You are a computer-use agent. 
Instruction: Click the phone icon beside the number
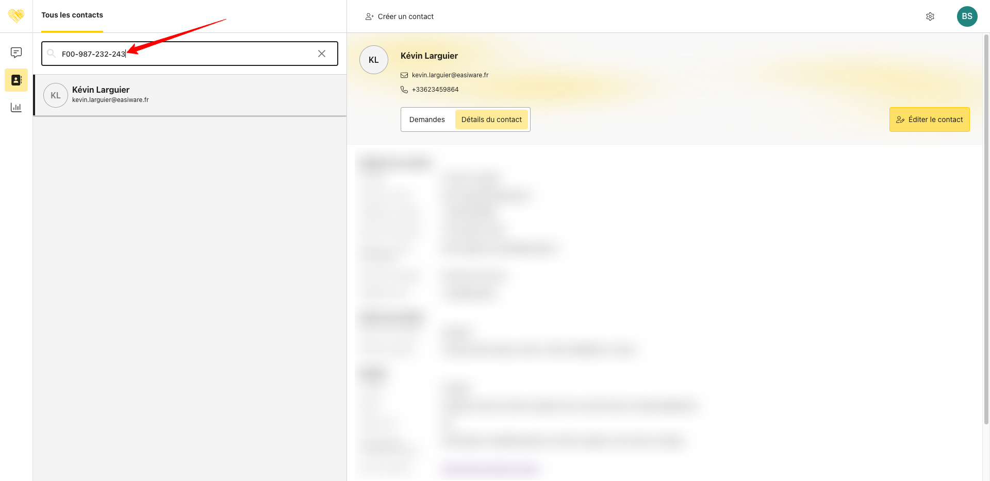(404, 90)
